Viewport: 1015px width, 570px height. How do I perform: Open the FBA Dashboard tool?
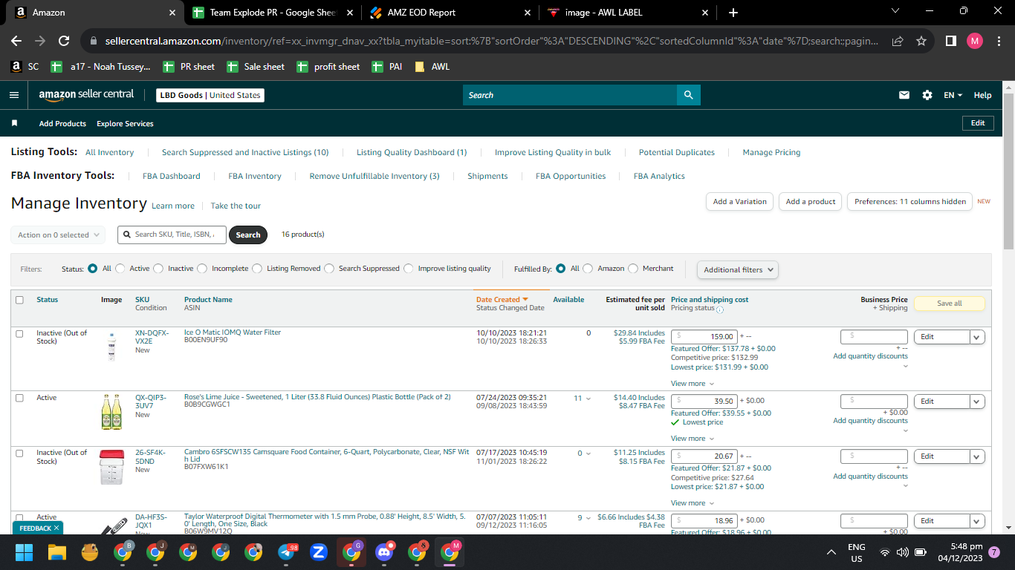tap(172, 176)
